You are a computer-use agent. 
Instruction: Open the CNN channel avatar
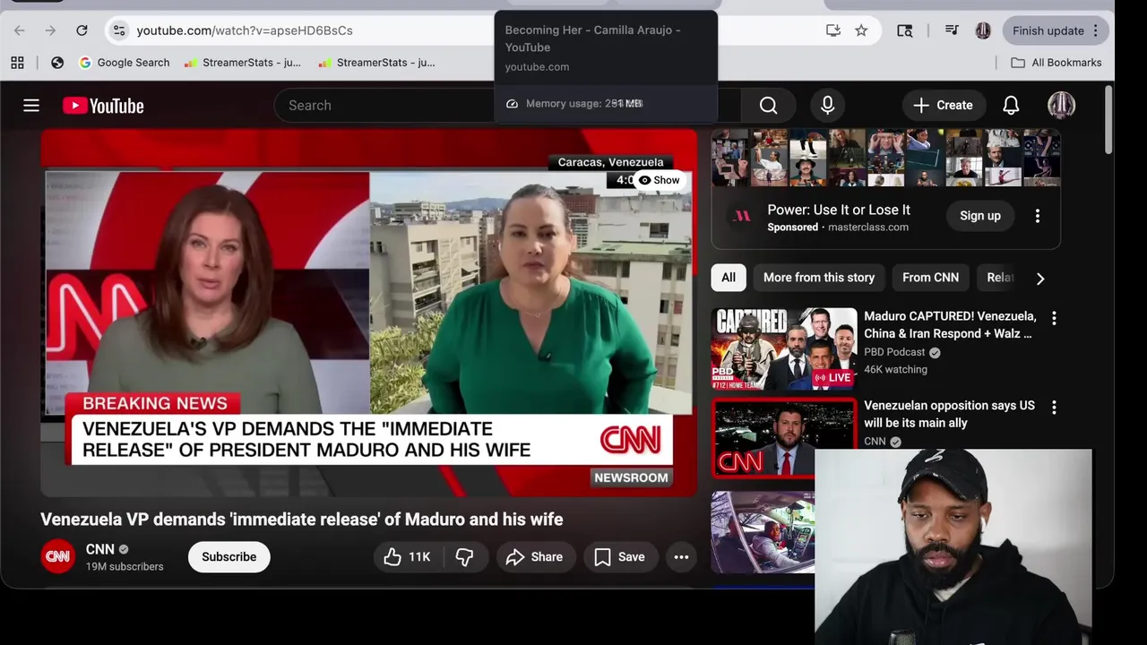(x=58, y=556)
